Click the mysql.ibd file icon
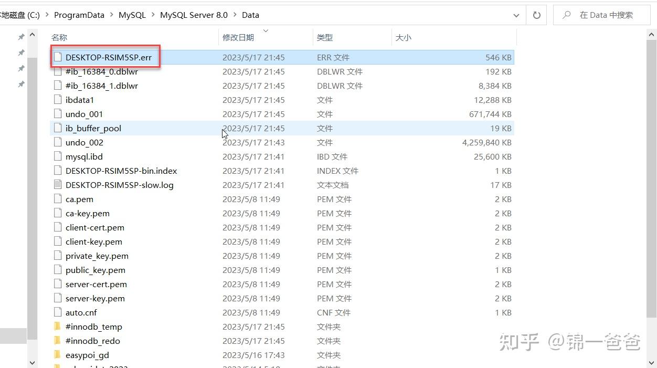Viewport: 657px width, 368px height. click(x=58, y=156)
